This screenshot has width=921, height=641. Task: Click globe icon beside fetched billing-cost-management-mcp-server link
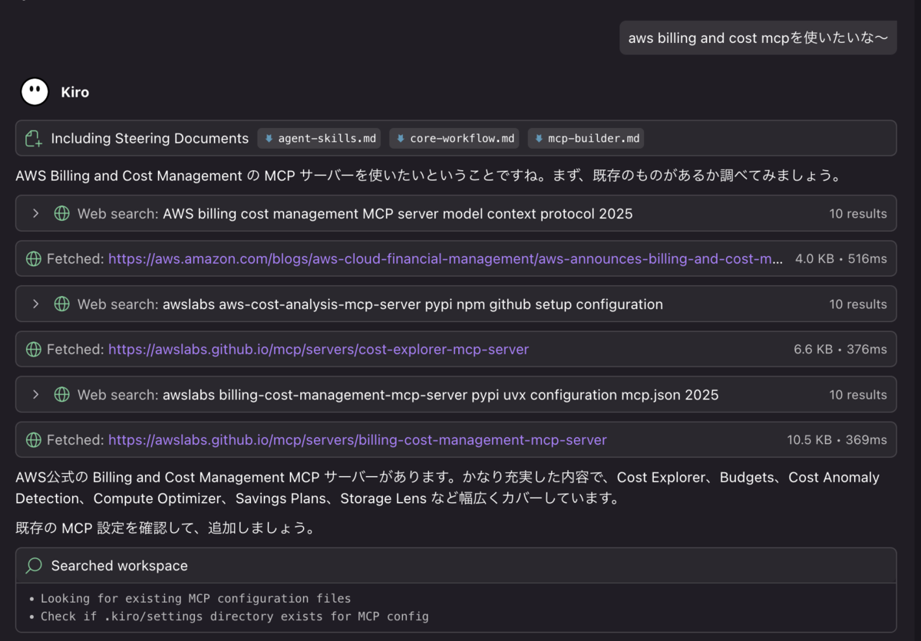(x=34, y=440)
